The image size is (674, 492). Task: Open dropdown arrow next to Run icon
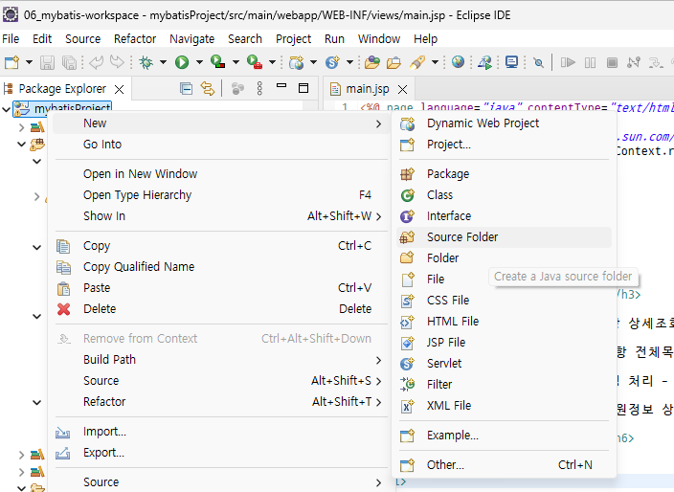click(x=199, y=63)
